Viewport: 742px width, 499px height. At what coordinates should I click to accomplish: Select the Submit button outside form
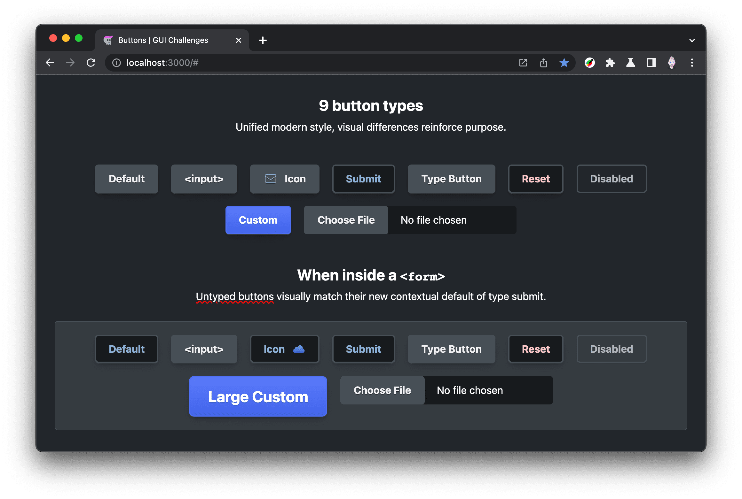pos(363,179)
